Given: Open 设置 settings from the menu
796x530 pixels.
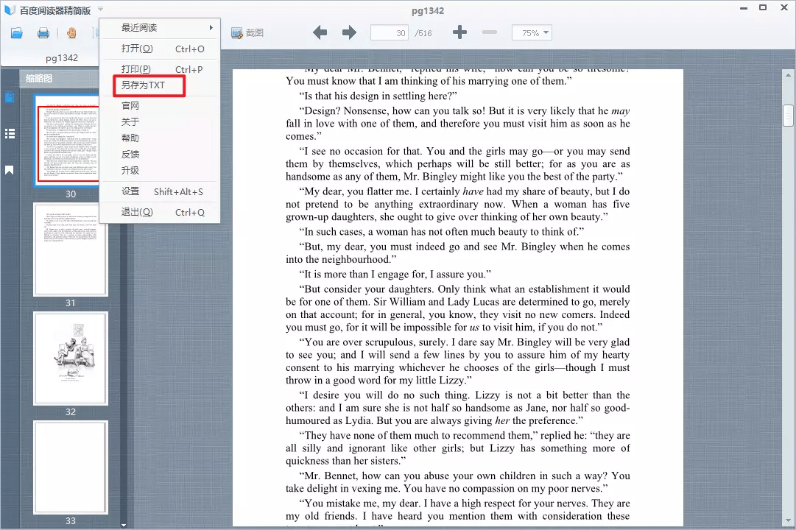Looking at the screenshot, I should point(130,191).
